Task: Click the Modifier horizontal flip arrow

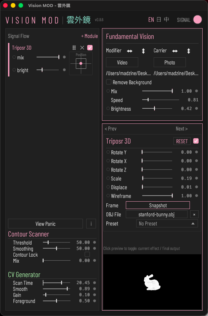Action: pos(129,51)
